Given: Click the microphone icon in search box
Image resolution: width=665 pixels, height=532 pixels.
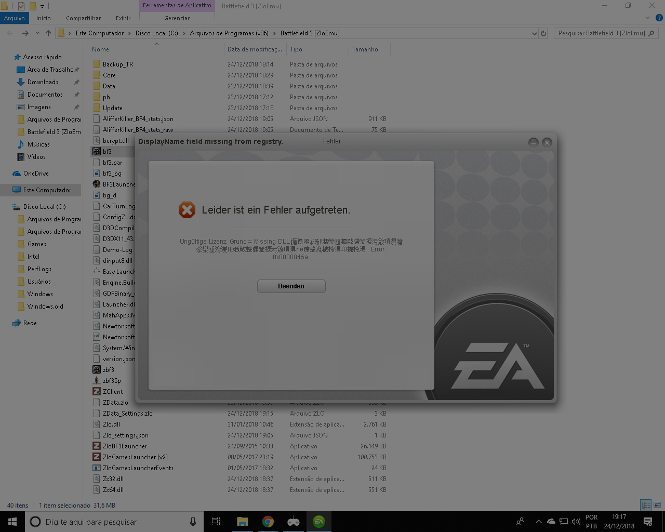Looking at the screenshot, I should pos(193,522).
